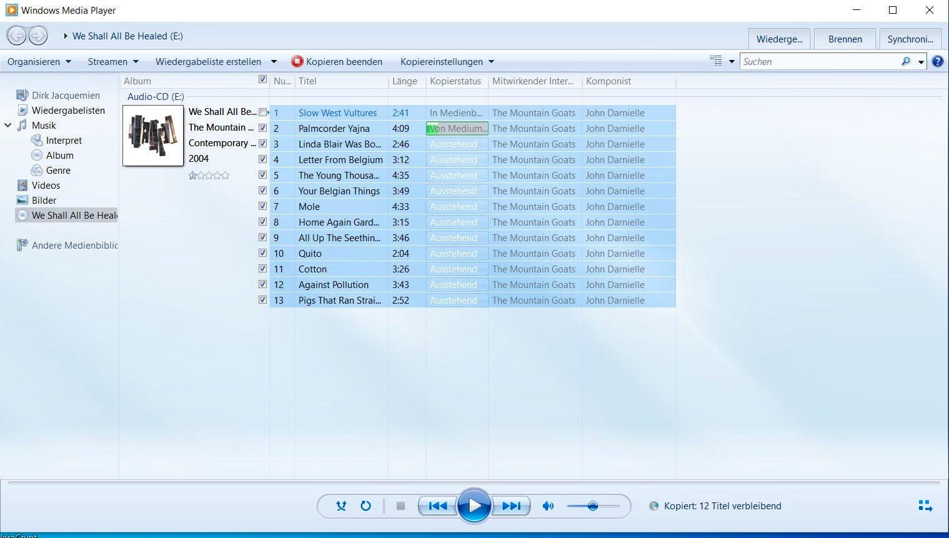Image resolution: width=949 pixels, height=538 pixels.
Task: Rate the album with the stars
Action: coord(209,176)
